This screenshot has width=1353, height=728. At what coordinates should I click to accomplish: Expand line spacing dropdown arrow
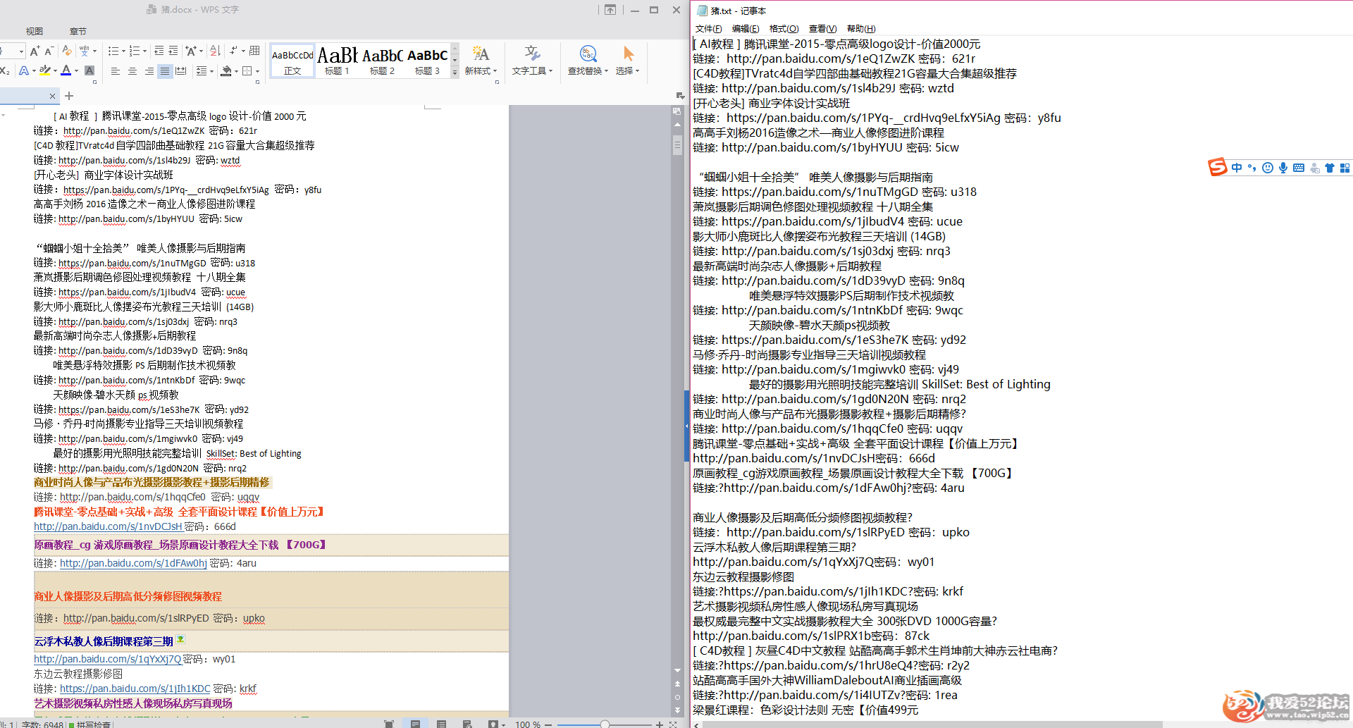coord(211,71)
